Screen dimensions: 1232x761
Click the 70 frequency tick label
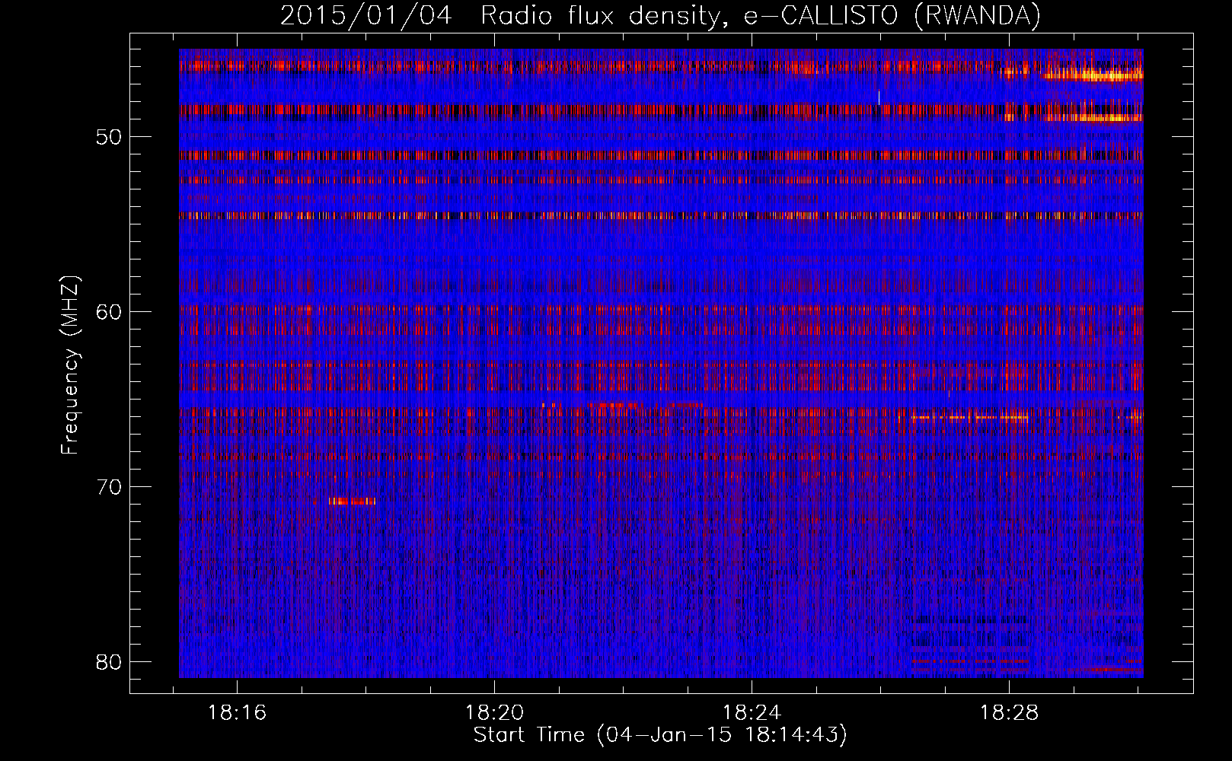(x=110, y=487)
